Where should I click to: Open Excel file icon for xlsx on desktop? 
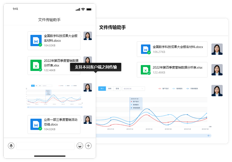coord(146,70)
